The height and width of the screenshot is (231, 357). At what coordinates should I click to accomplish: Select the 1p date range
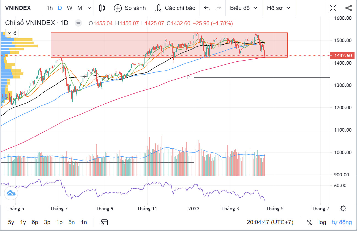(59, 222)
